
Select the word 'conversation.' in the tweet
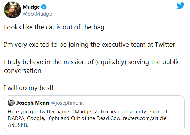click(x=23, y=70)
